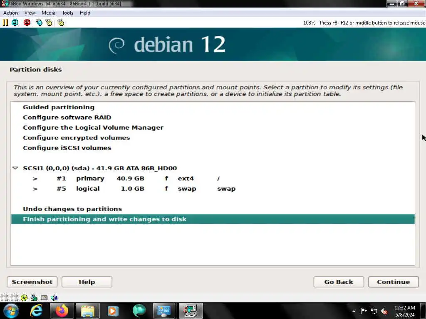Select Configure the Logical Volume Manager
The height and width of the screenshot is (319, 426).
pyautogui.click(x=213, y=128)
